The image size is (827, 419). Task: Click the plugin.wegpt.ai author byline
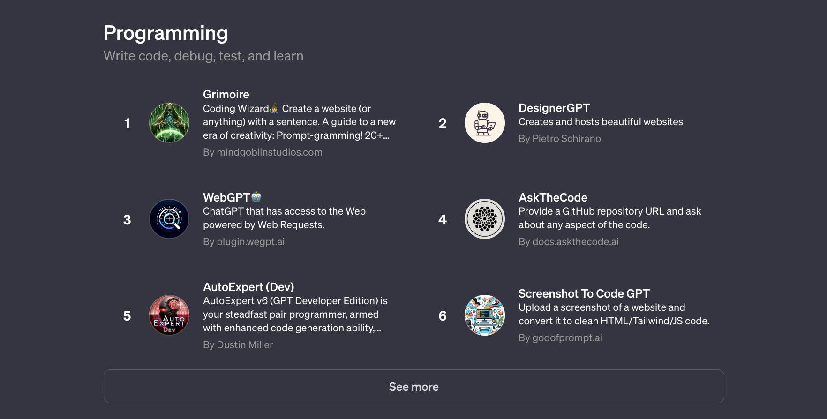pos(244,242)
